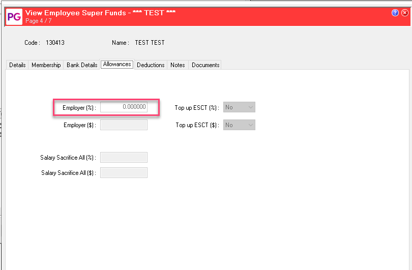Switch to the Details tab

tap(17, 65)
